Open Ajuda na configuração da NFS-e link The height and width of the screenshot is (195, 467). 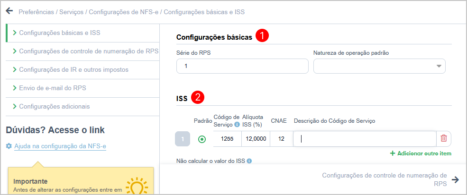[60, 146]
